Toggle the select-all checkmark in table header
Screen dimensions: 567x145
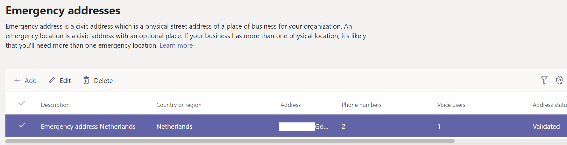(22, 103)
